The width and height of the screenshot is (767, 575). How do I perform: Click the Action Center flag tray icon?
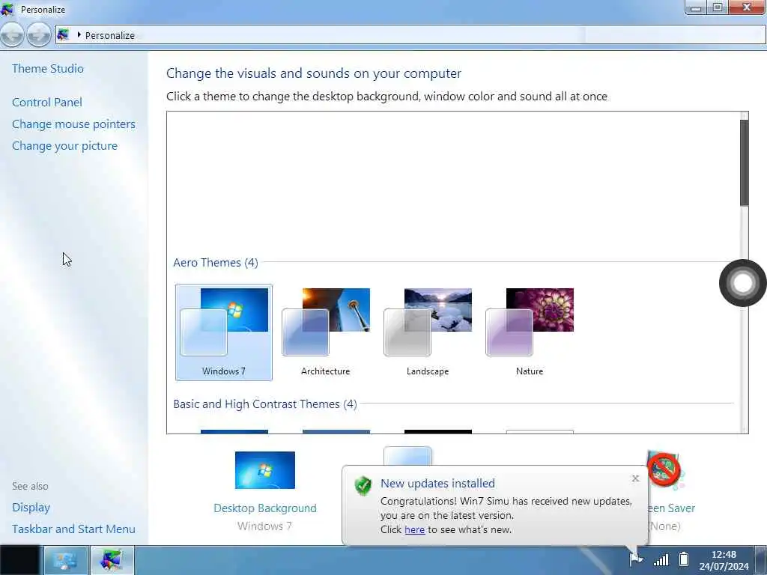(636, 559)
